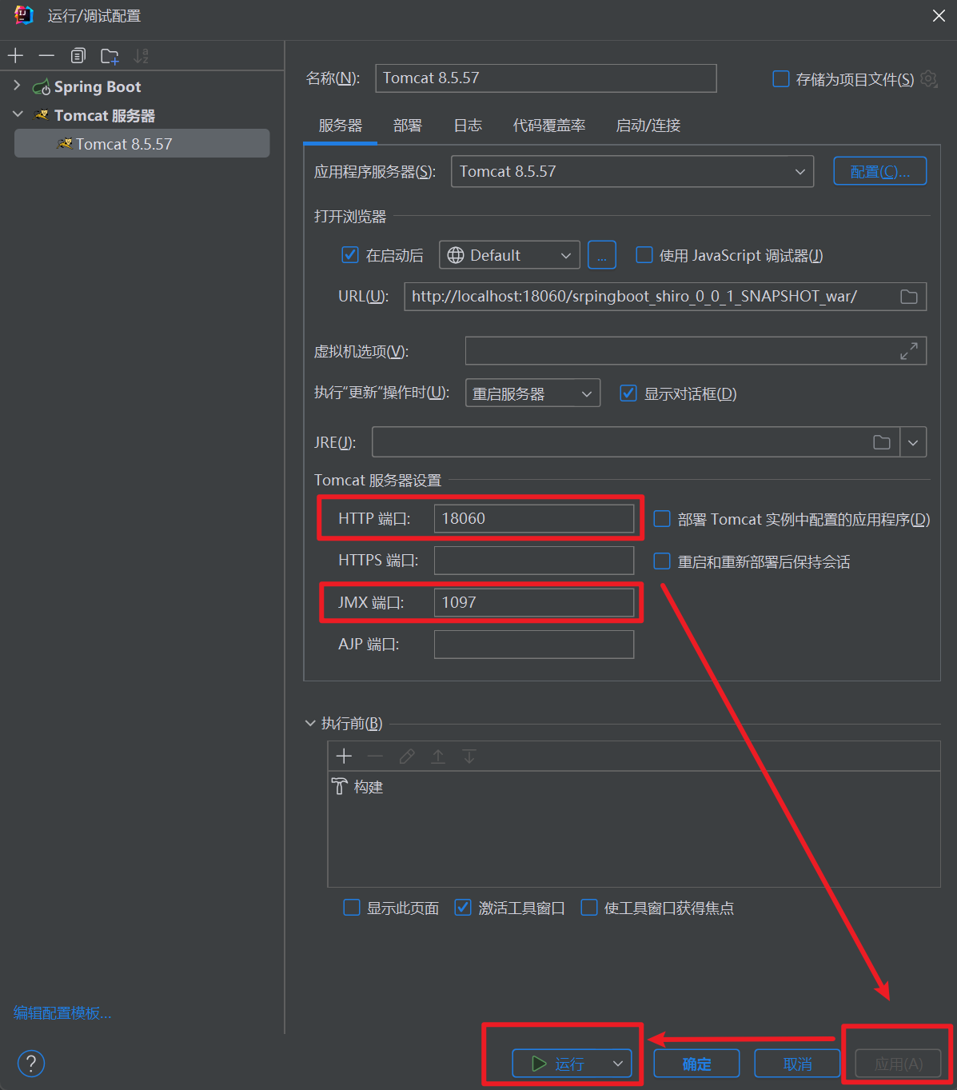Open the 代码覆盖率 tab
Screen dimensions: 957x1090
point(549,126)
